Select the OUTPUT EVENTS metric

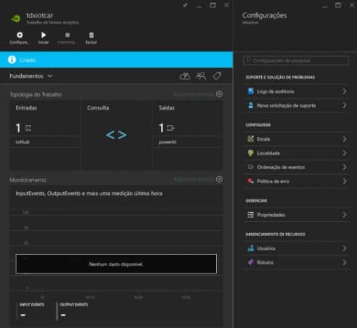pyautogui.click(x=73, y=311)
